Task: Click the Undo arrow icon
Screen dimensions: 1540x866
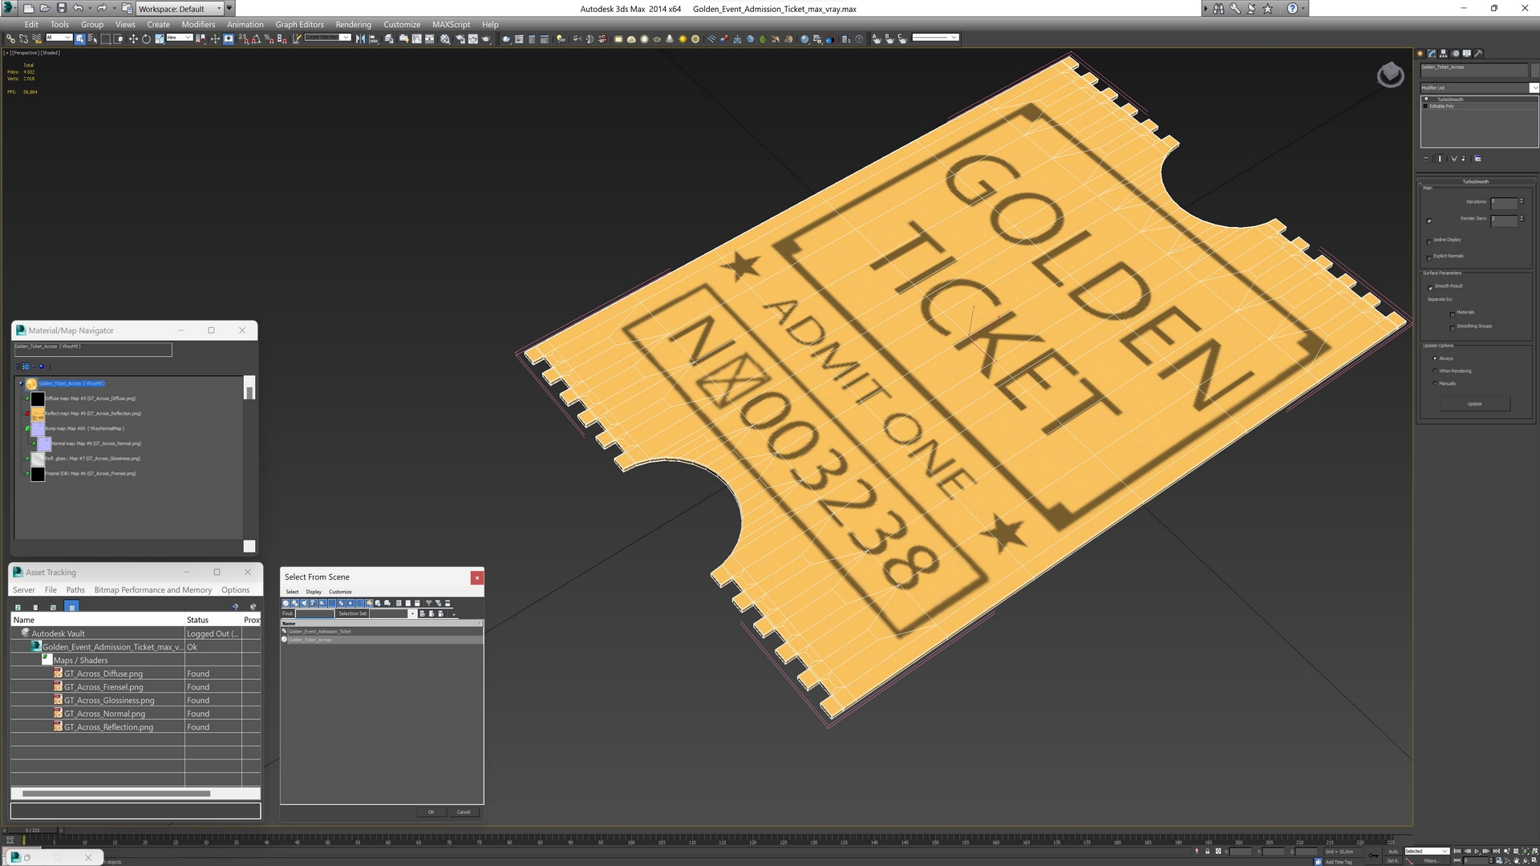Action: [78, 8]
